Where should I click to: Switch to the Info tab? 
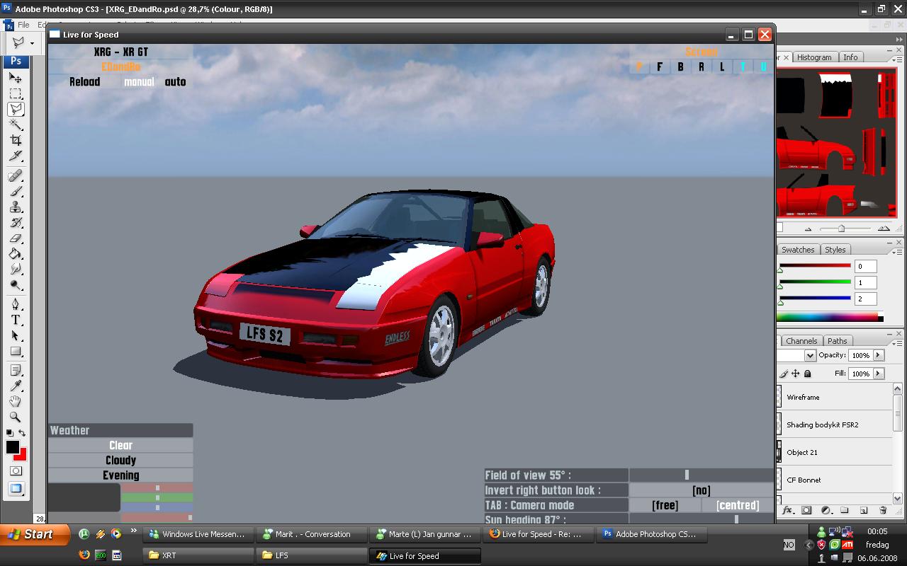(850, 57)
